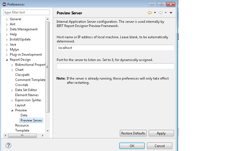
Task: Select Expression Syntax preference page
Action: 28,100
